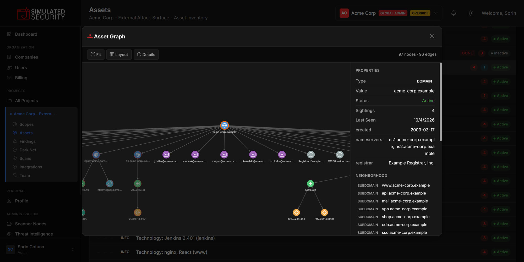Screen dimensions: 524x262
Task: Toggle the light/dark theme icon
Action: click(x=471, y=13)
